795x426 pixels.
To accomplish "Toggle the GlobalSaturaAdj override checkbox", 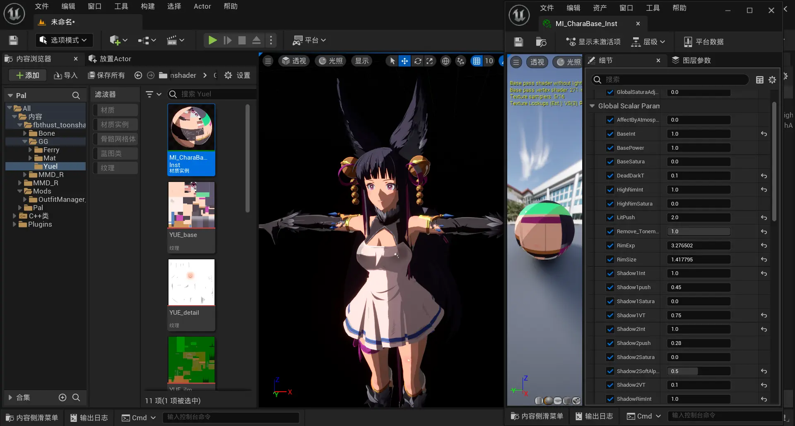I will (x=610, y=92).
